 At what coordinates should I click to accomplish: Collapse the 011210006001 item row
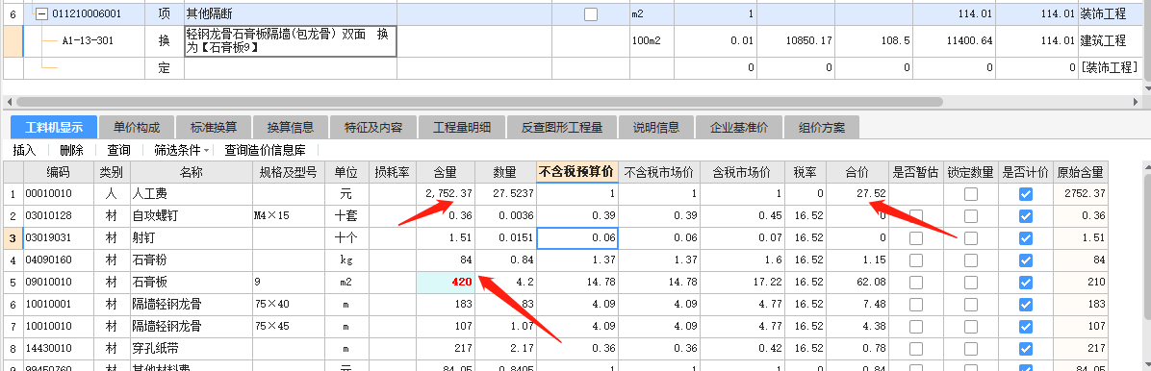[x=42, y=13]
